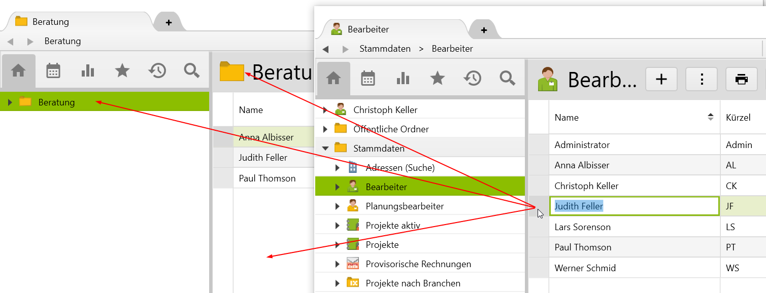Collapse the Stammdaten folder
Image resolution: width=766 pixels, height=293 pixels.
tap(325, 149)
